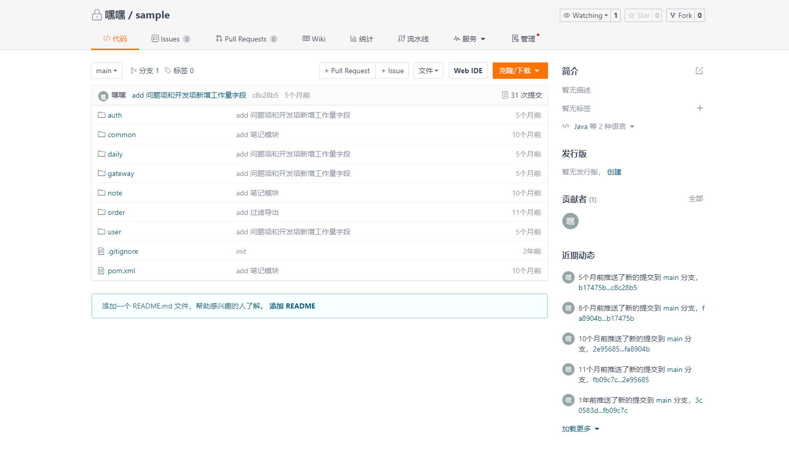The width and height of the screenshot is (789, 462).
Task: Open the user folder
Action: [x=114, y=232]
